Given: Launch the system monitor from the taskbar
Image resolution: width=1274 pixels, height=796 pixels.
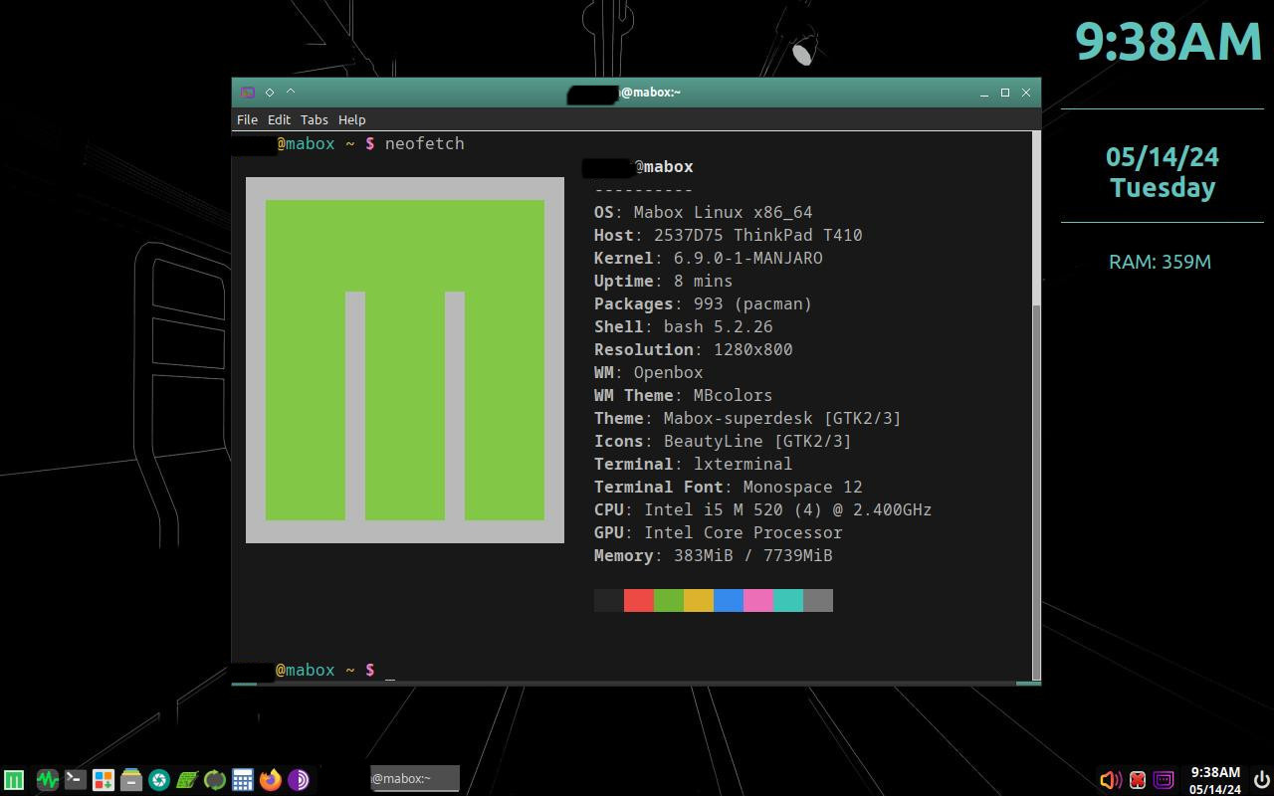Looking at the screenshot, I should (47, 779).
